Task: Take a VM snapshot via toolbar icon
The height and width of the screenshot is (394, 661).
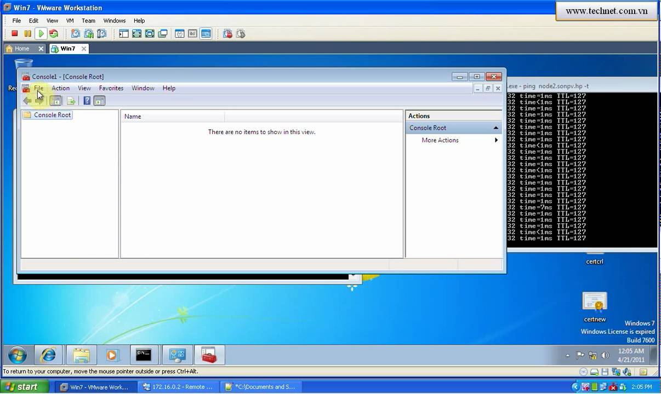Action: tap(76, 34)
